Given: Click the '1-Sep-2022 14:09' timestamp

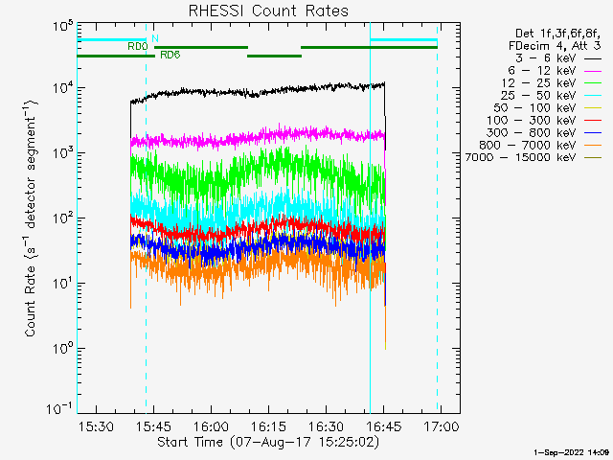Looking at the screenshot, I should 571,452.
